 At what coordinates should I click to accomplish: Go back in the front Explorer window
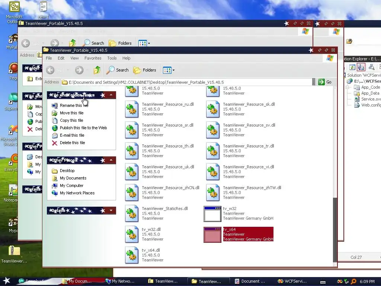click(x=50, y=70)
